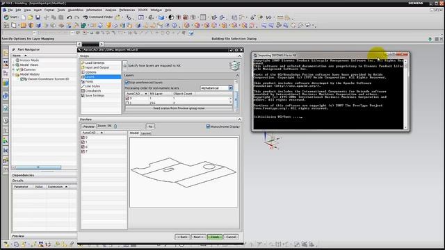Click the Save floppy disk icon
445x250 pixels.
[x=38, y=17]
